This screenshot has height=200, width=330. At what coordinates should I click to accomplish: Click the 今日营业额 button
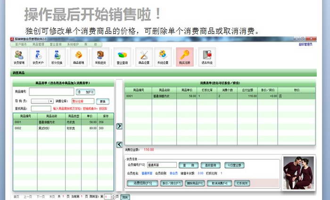pos(234,165)
